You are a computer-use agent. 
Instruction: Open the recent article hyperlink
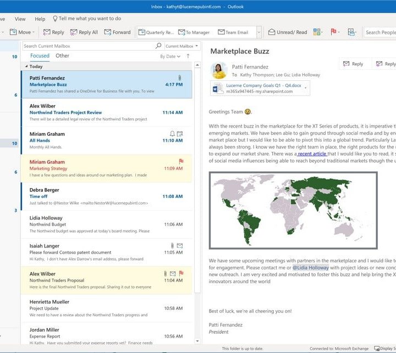point(312,154)
